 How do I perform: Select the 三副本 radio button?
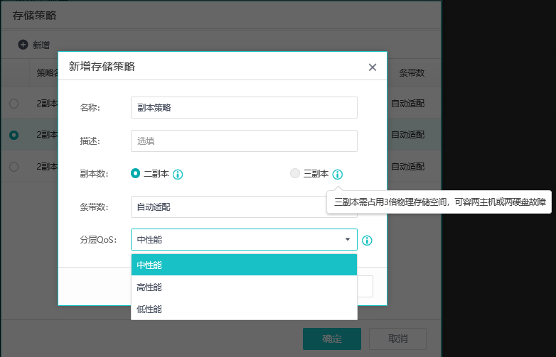(x=295, y=174)
